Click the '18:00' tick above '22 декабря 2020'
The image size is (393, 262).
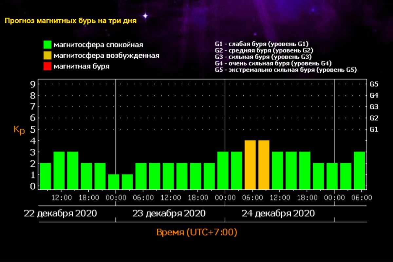pos(89,198)
